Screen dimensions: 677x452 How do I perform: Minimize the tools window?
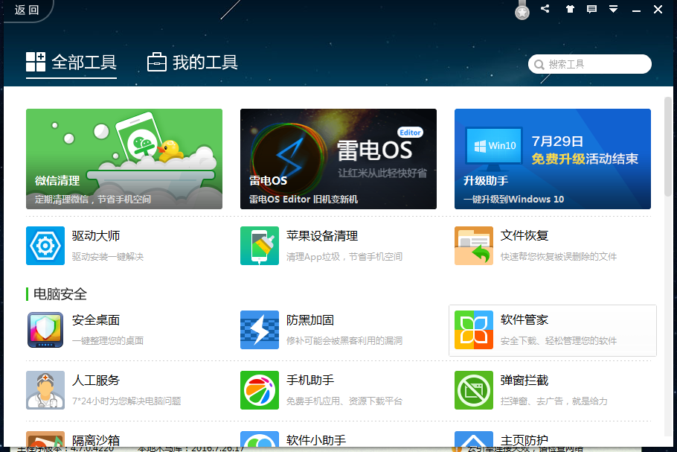(636, 10)
